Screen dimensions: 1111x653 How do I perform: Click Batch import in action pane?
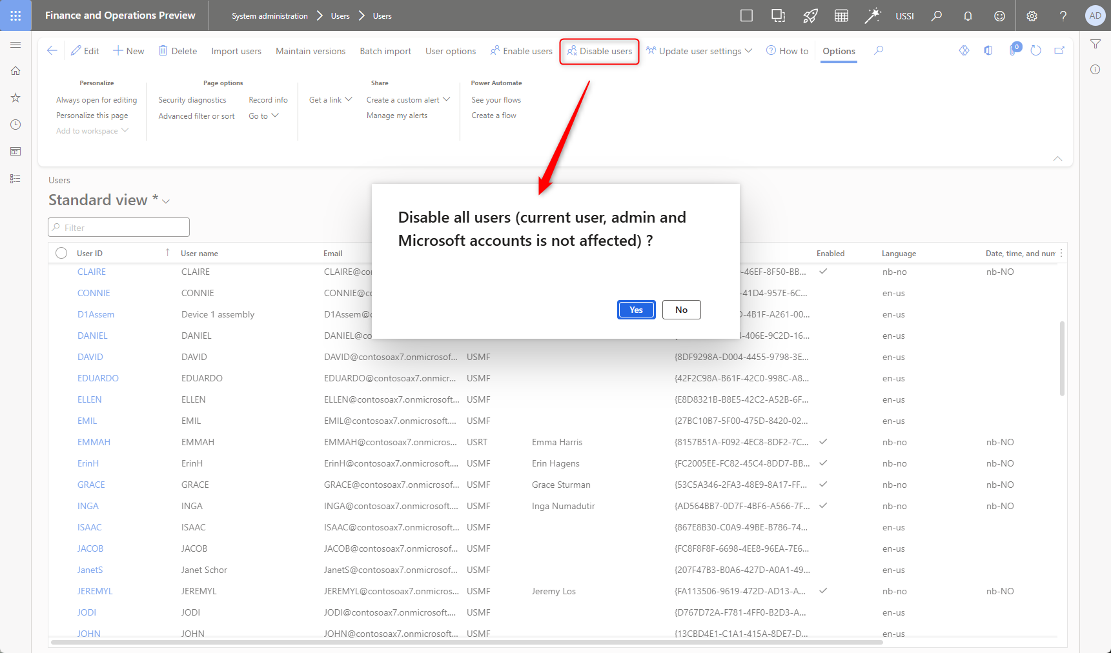[x=385, y=51]
